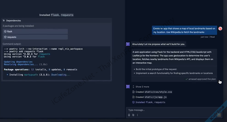Click the file icon for static/css/style.css
227x122 pixels.
click(134, 92)
